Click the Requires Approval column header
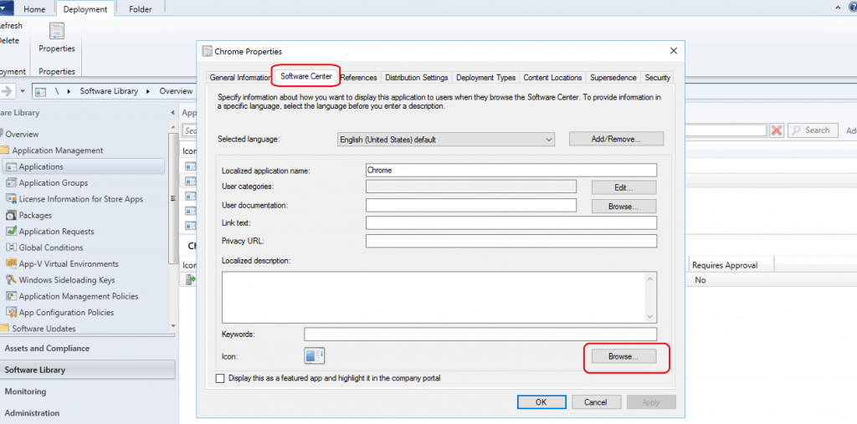Viewport: 857px width, 424px height. (x=731, y=265)
